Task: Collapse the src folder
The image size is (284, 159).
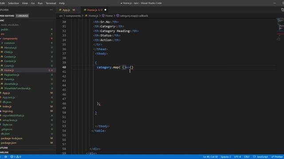Action: (3, 34)
